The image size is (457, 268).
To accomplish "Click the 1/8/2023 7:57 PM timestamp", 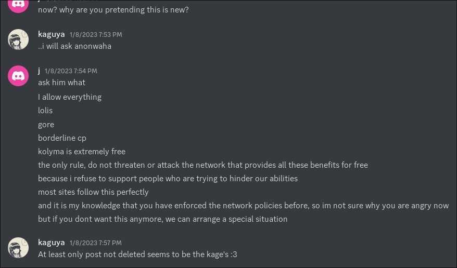I will pyautogui.click(x=96, y=243).
